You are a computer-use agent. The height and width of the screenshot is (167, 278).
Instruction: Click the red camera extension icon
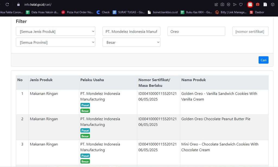(258, 5)
